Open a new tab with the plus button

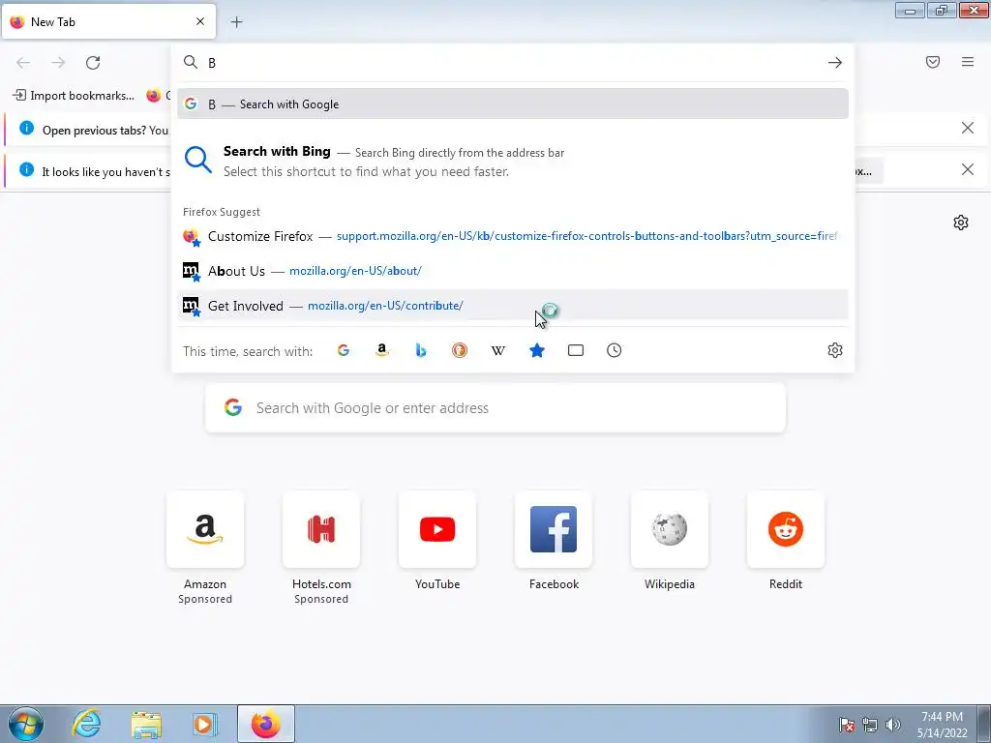[x=236, y=22]
